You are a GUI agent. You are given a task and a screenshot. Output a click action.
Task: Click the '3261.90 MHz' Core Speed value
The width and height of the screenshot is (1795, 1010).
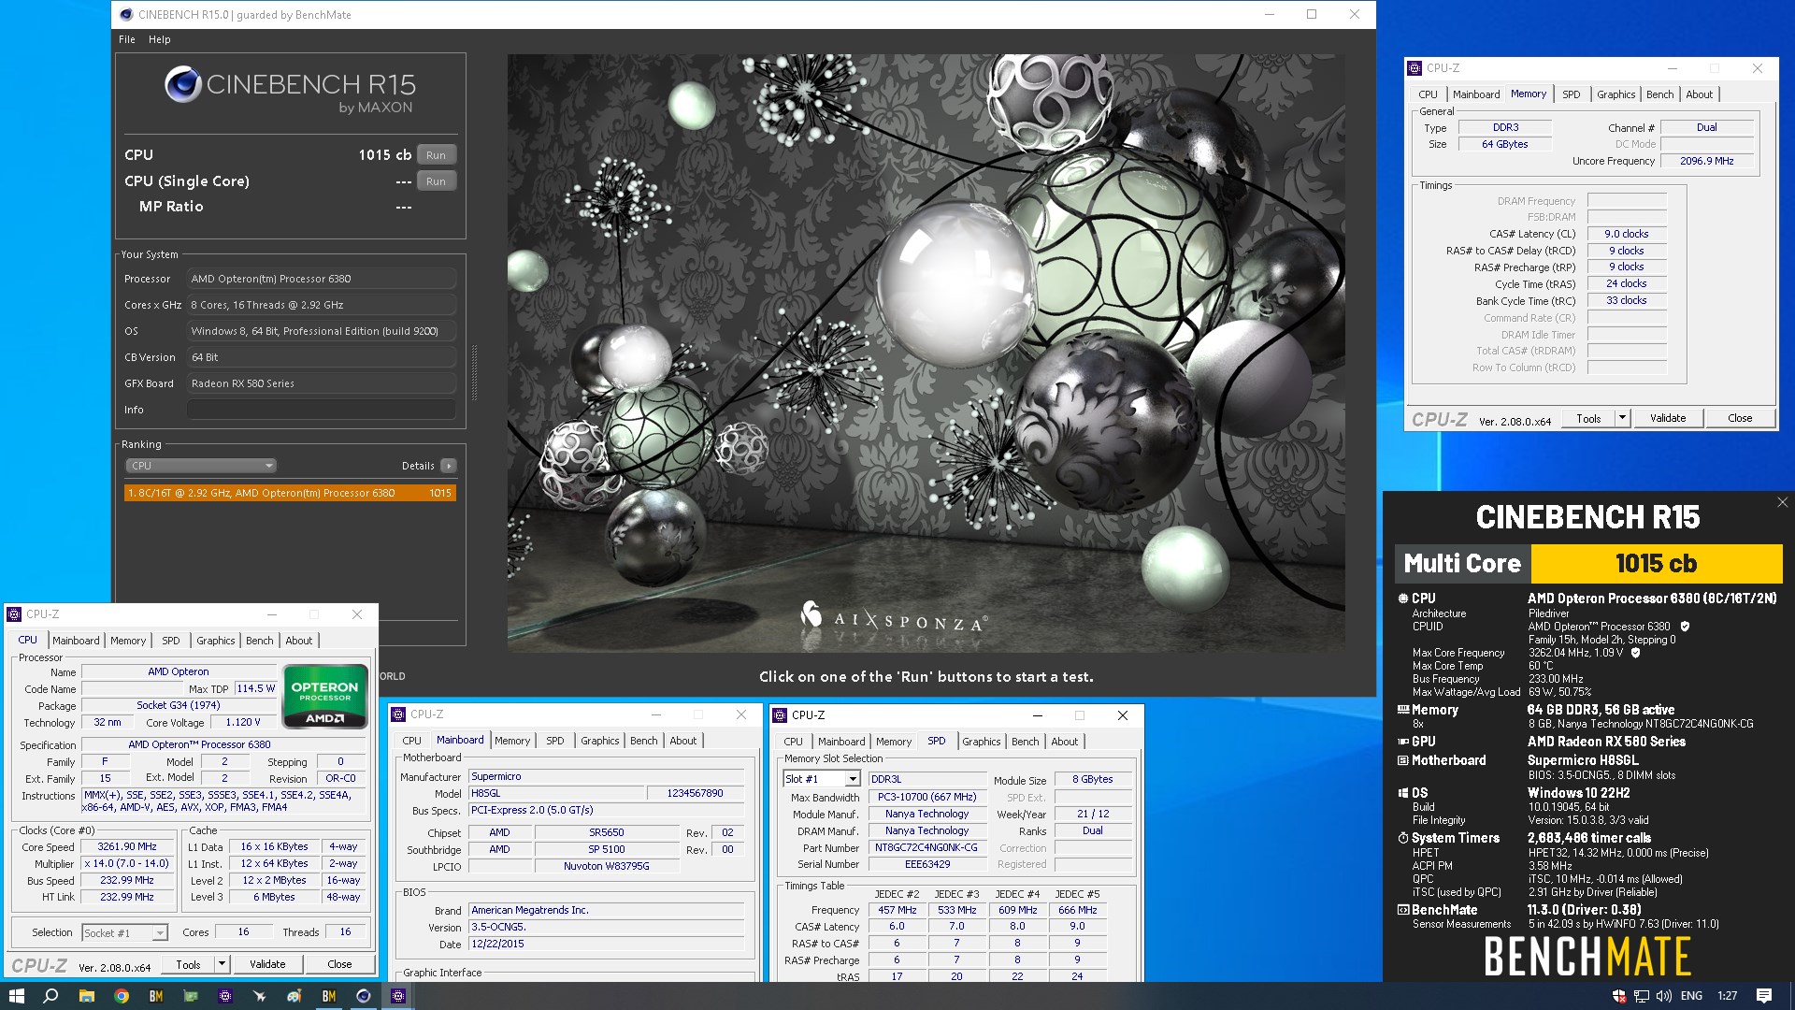click(127, 846)
